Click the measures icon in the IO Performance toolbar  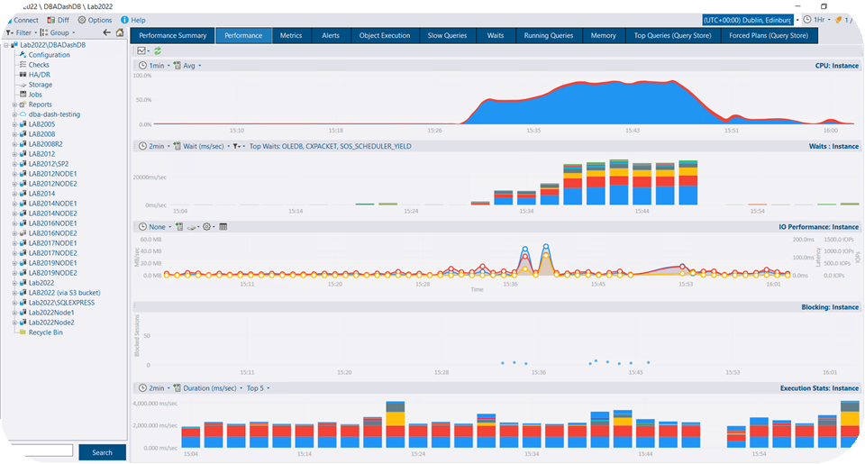pyautogui.click(x=179, y=227)
